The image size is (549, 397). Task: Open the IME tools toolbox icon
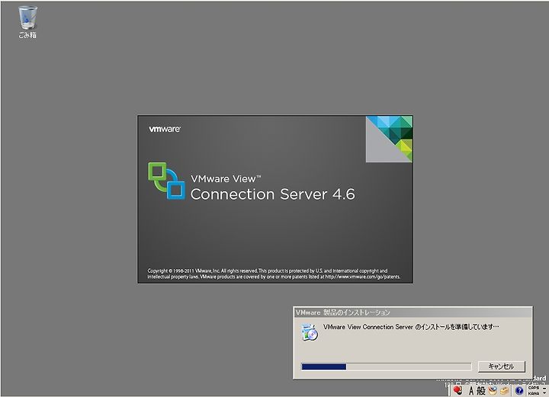coord(505,391)
